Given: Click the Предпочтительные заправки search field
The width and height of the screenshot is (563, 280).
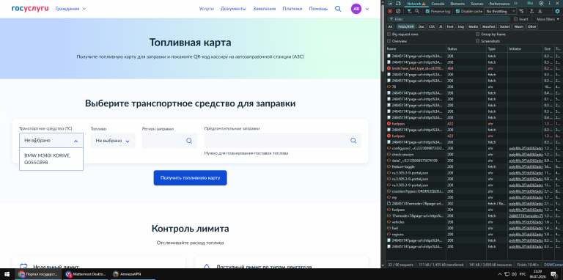Looking at the screenshot, I should pos(283,140).
